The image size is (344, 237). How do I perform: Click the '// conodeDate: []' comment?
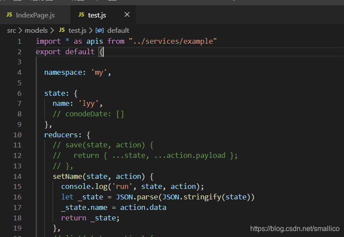[89, 114]
